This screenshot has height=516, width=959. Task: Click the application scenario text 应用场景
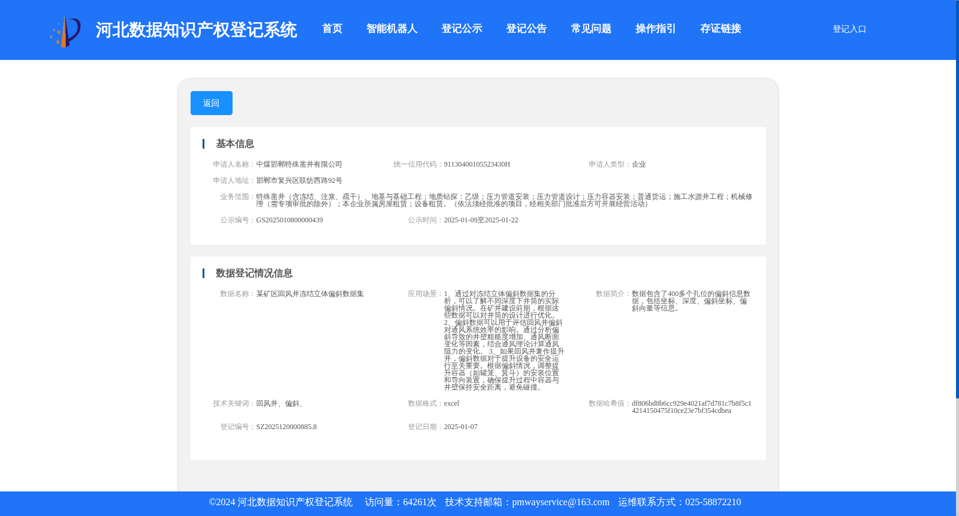tap(504, 340)
